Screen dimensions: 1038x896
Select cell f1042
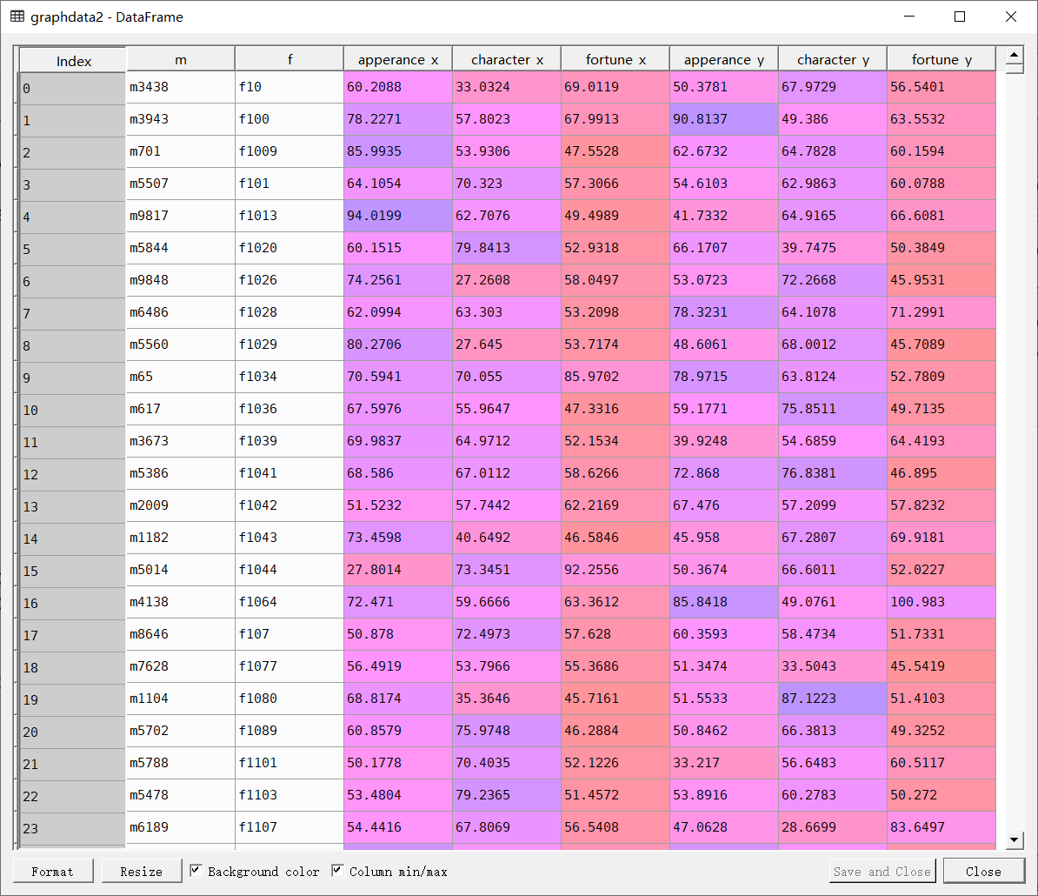289,505
